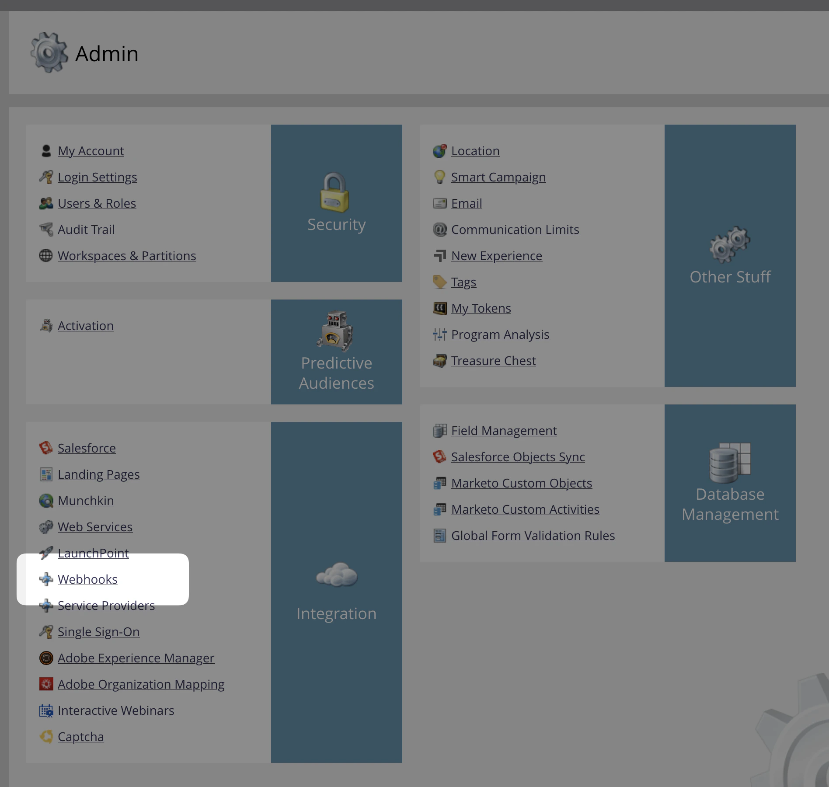The height and width of the screenshot is (787, 829).
Task: Click the Integration cloud tile
Action: 337,592
